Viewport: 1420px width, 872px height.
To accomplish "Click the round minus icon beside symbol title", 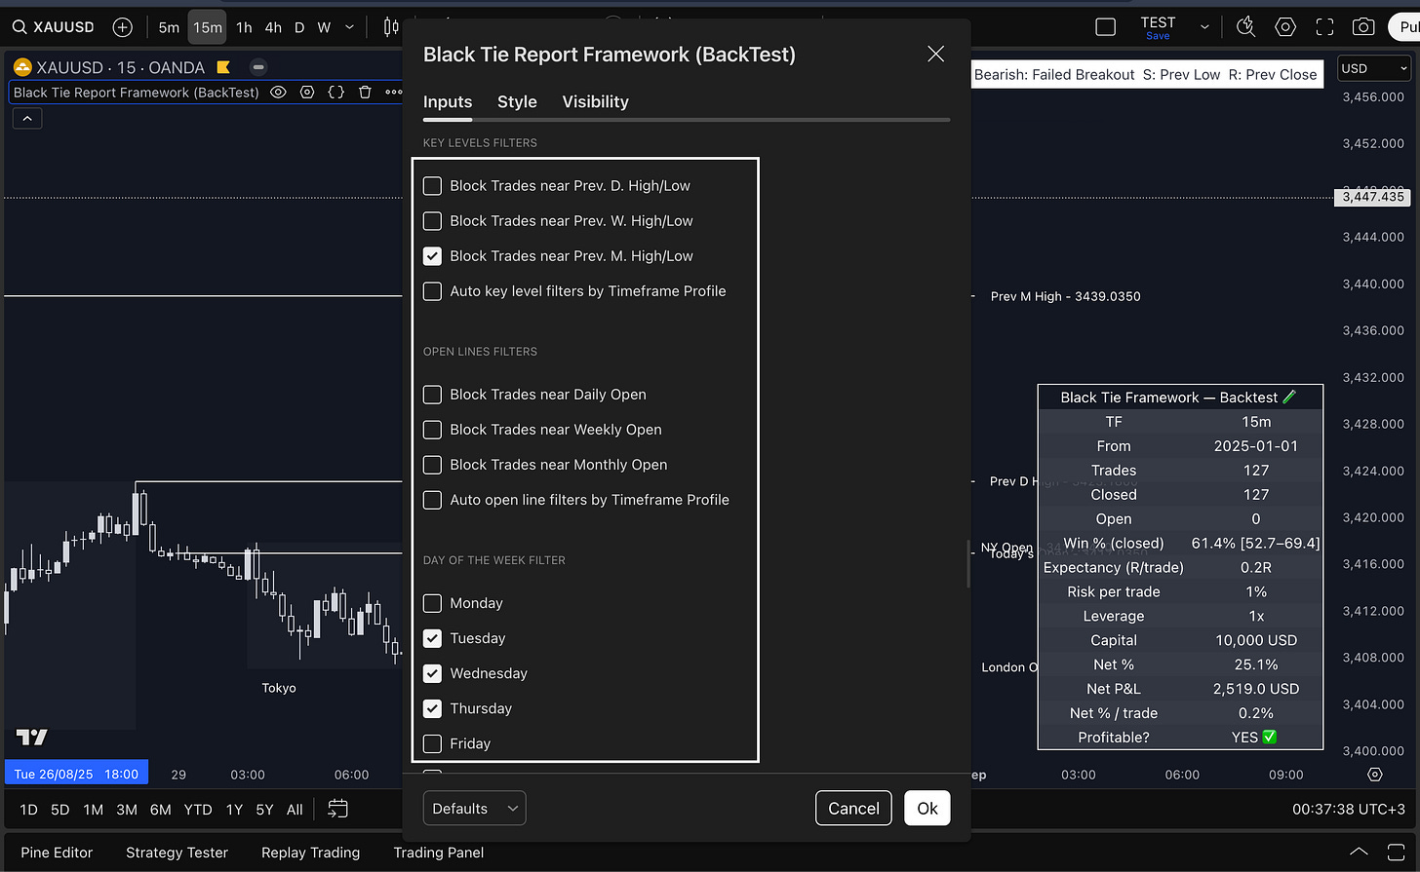I will [258, 67].
